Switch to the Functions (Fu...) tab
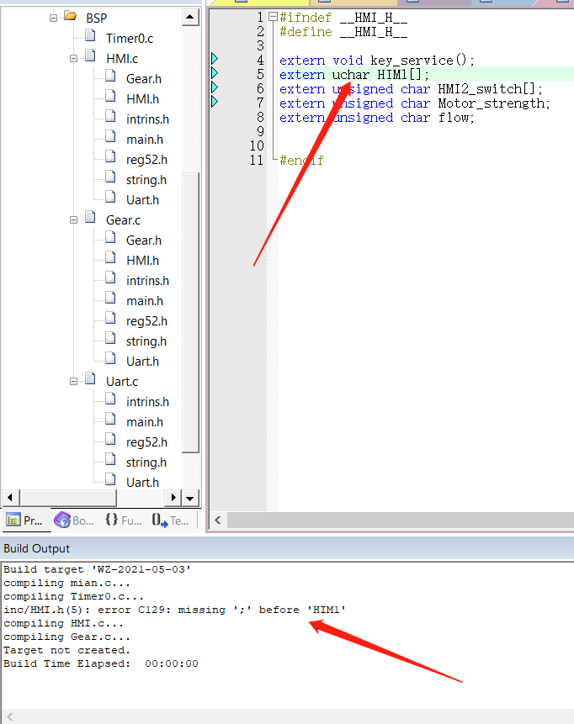This screenshot has height=724, width=574. pyautogui.click(x=123, y=521)
